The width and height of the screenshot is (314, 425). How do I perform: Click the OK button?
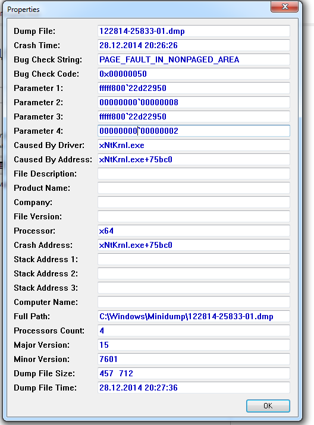coord(268,406)
